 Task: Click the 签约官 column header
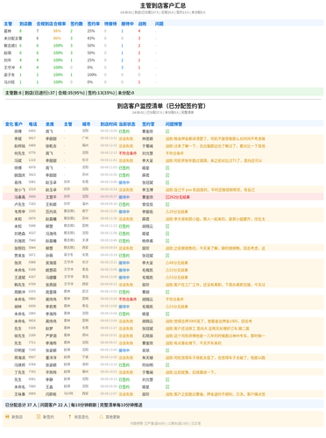(x=148, y=124)
